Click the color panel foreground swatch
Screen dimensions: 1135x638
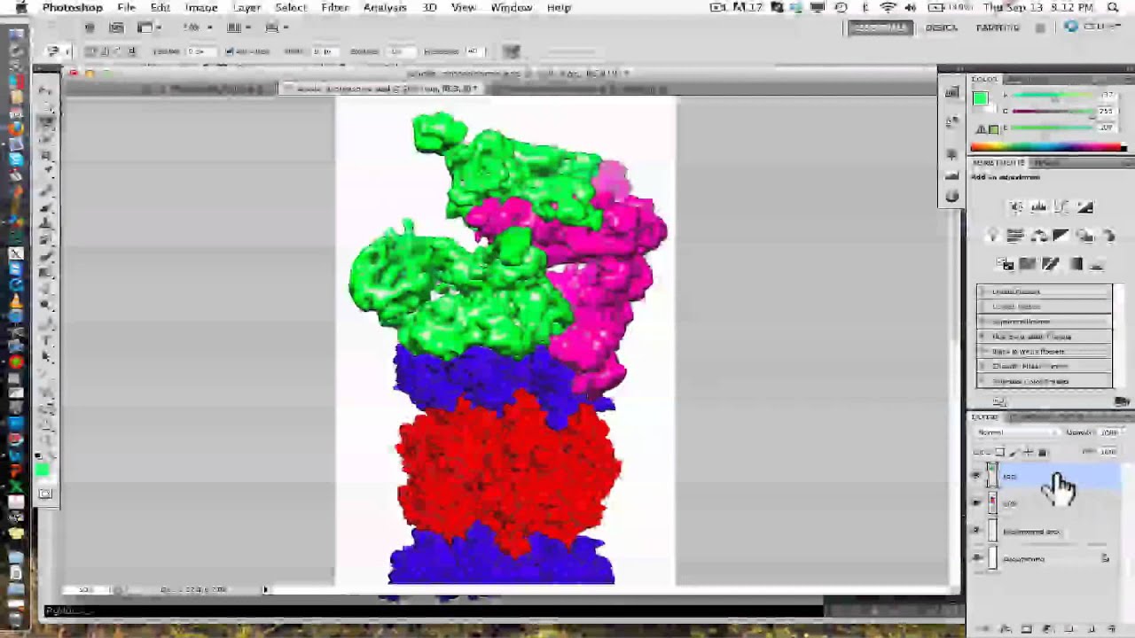coord(980,98)
